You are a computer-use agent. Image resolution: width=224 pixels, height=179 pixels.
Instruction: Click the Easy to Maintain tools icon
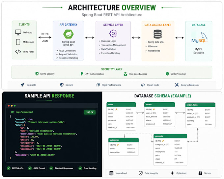177,85
